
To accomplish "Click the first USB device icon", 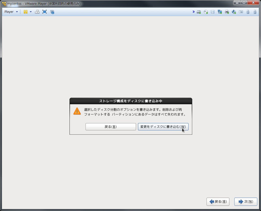I will tap(248, 12).
